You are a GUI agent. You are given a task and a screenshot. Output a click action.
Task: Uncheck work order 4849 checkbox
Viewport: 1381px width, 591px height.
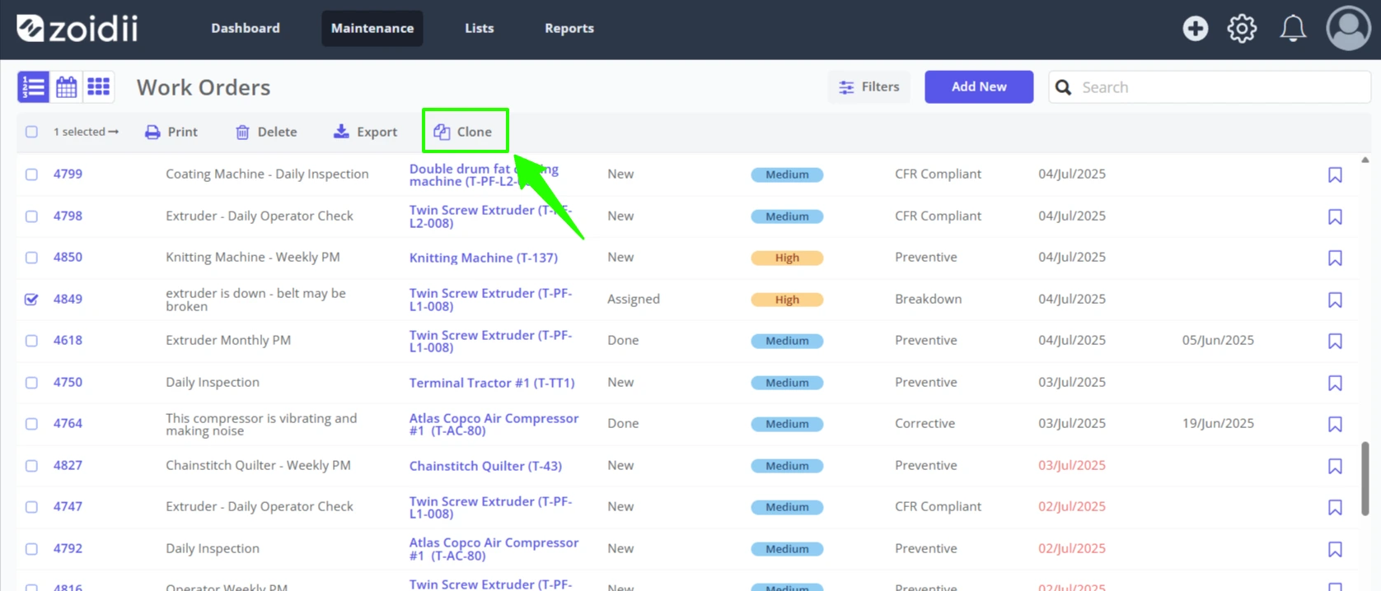(x=31, y=299)
